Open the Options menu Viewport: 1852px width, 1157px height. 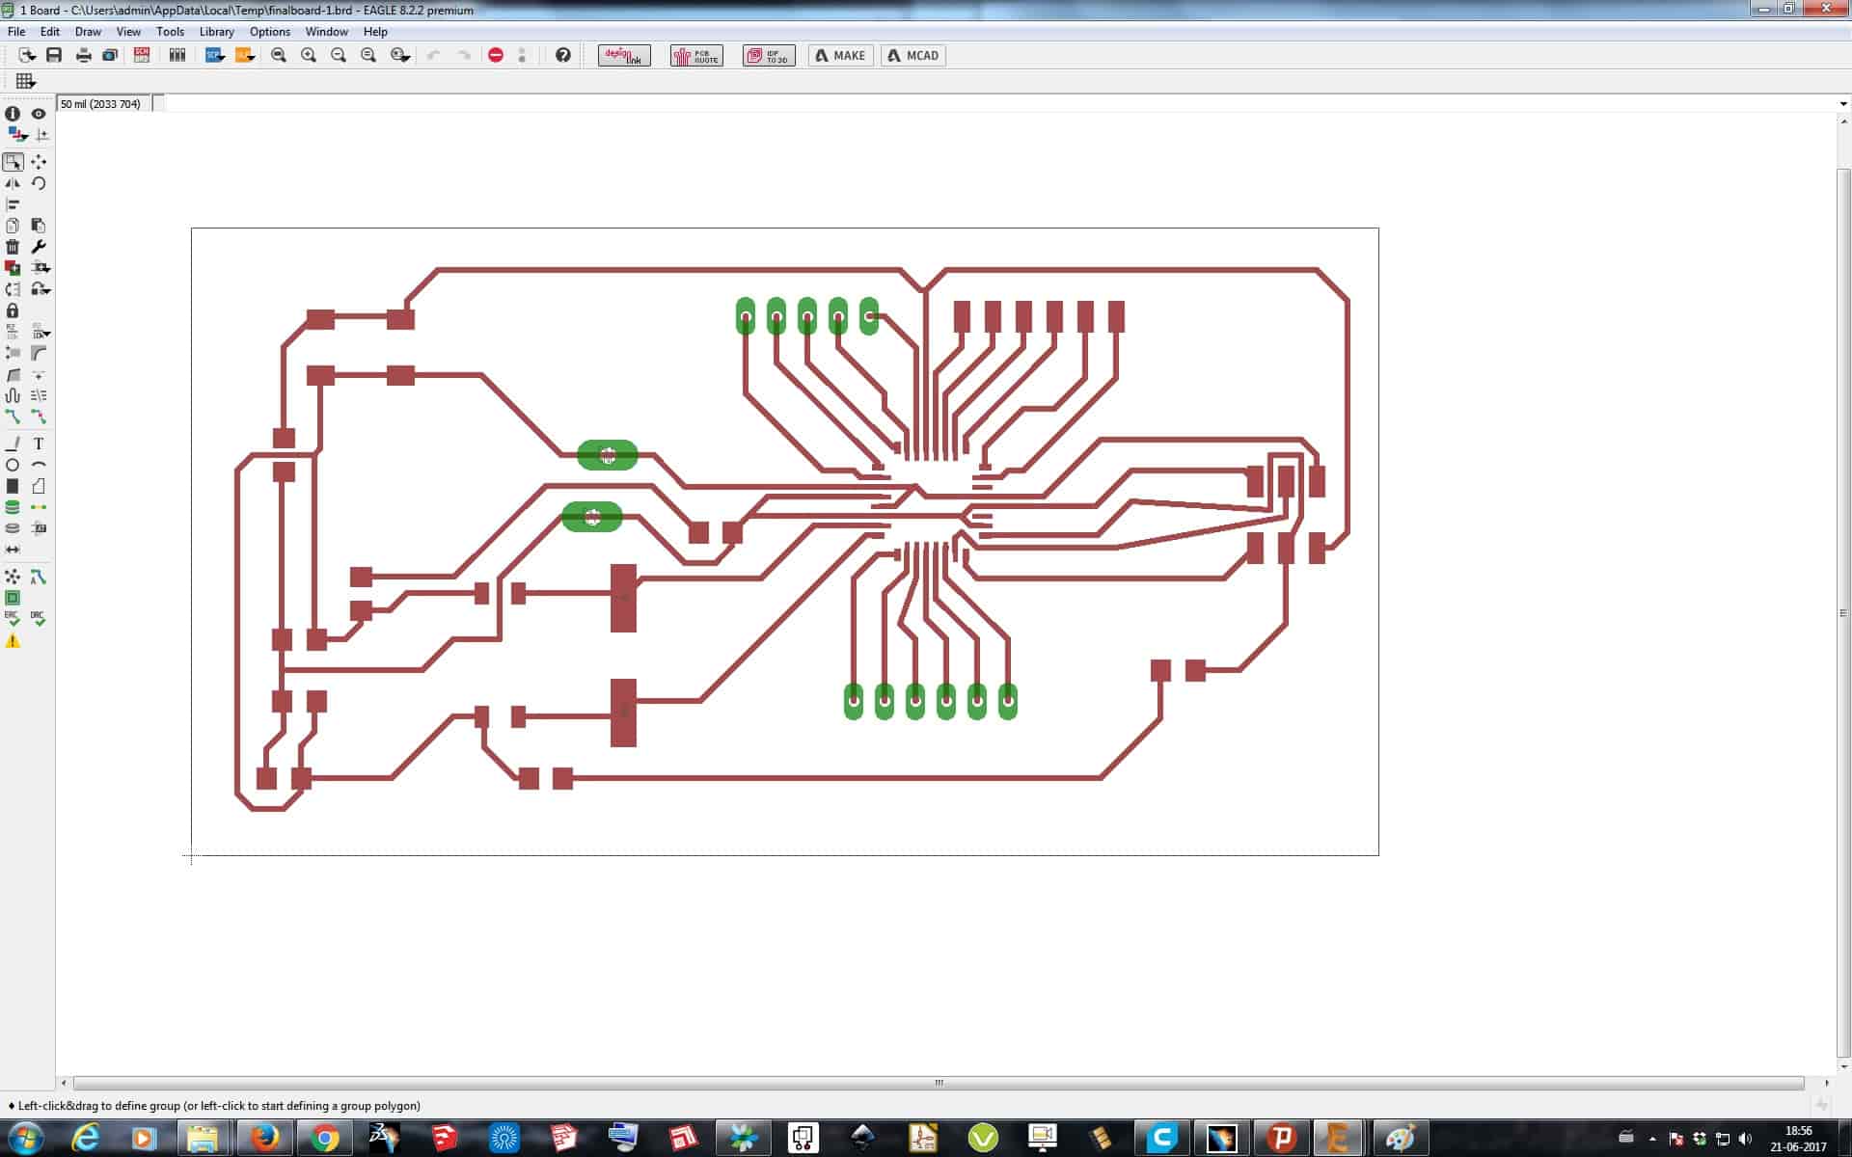(270, 32)
